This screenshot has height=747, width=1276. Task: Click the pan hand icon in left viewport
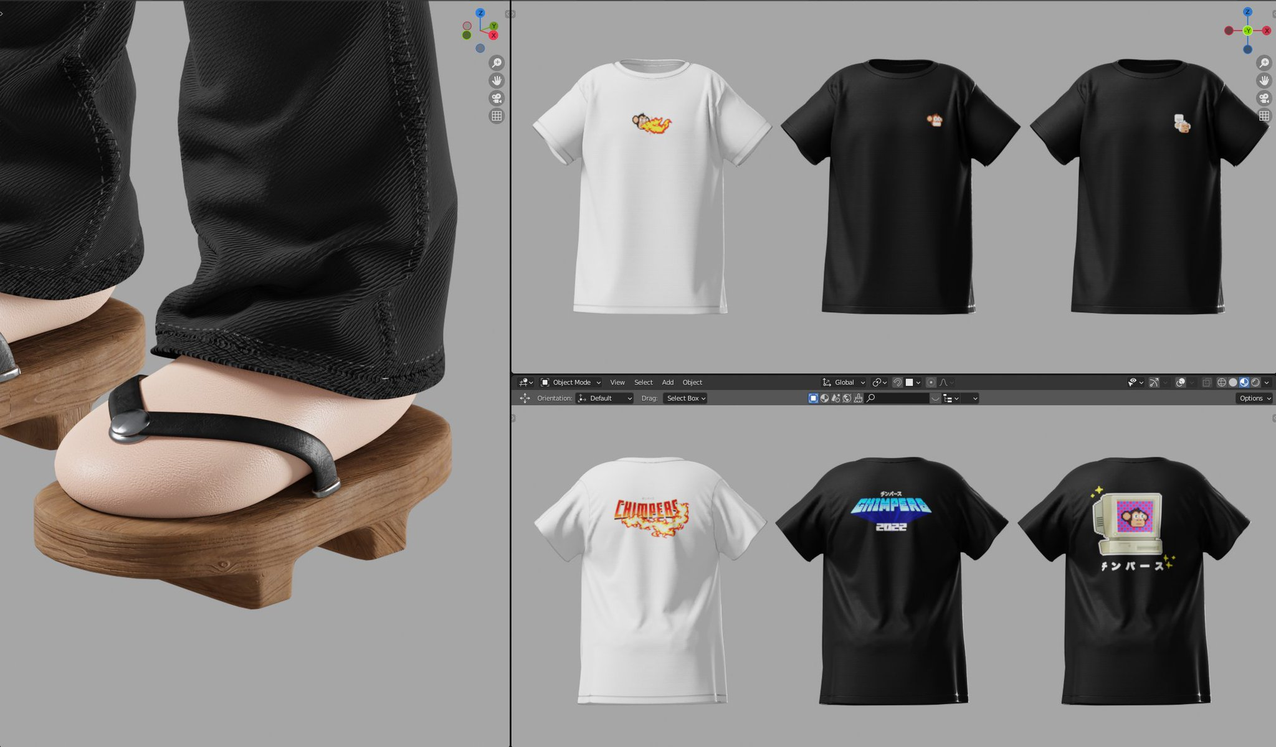coord(497,80)
